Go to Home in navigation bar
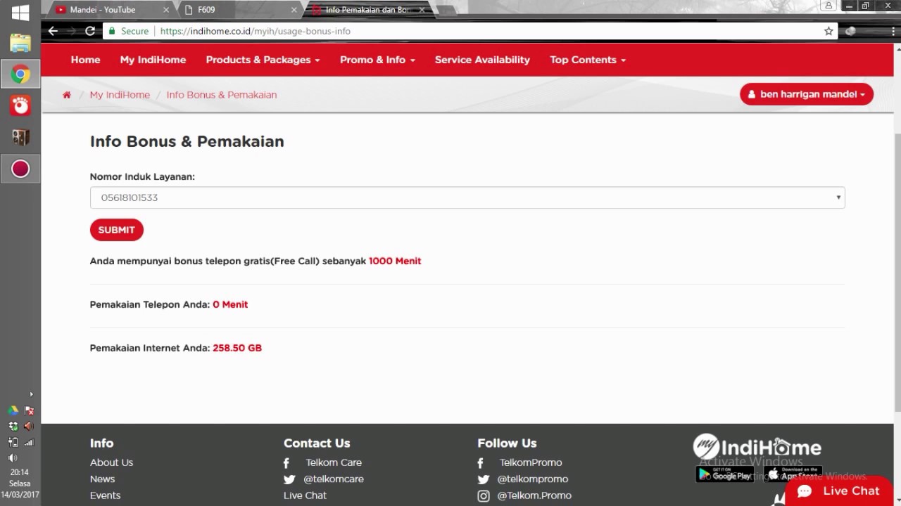This screenshot has width=901, height=506. pyautogui.click(x=85, y=60)
